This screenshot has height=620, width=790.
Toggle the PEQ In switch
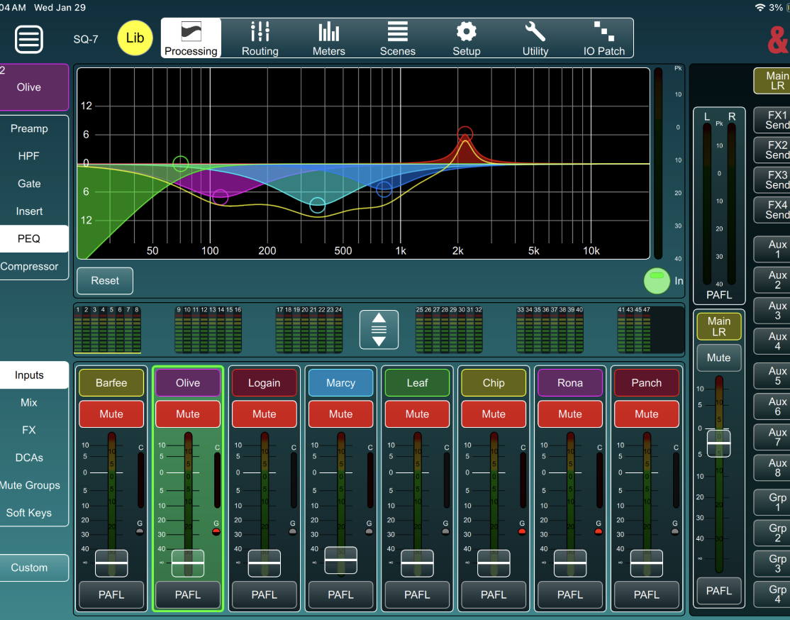click(657, 281)
